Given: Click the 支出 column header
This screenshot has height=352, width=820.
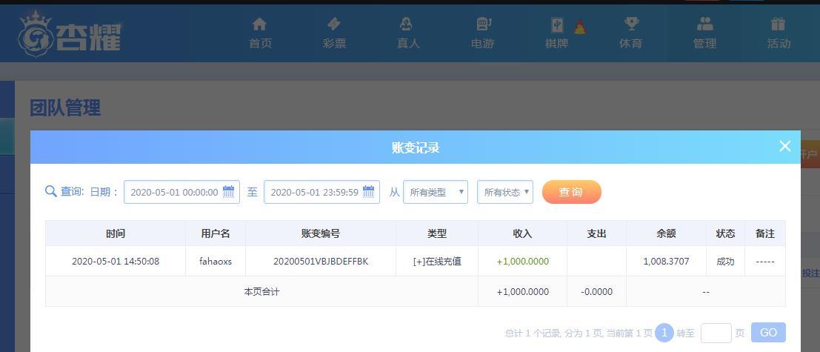Looking at the screenshot, I should click(x=597, y=233).
